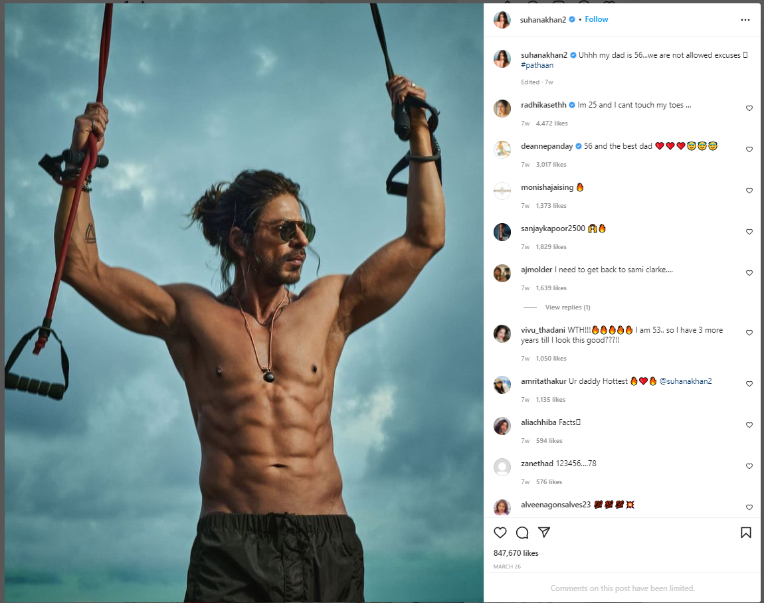Like radhikasethh's comment

(749, 108)
